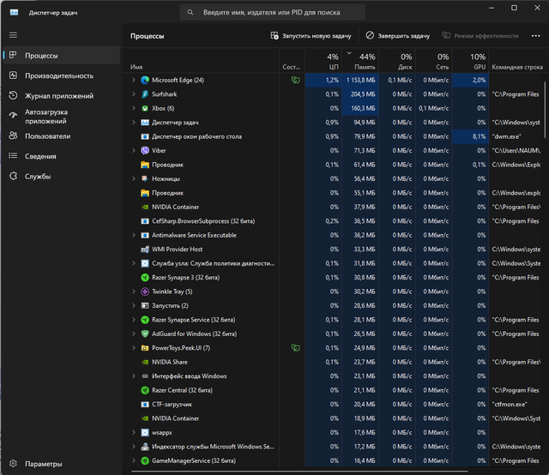The height and width of the screenshot is (475, 549).
Task: Expand the Запустить (2) group
Action: pyautogui.click(x=134, y=305)
